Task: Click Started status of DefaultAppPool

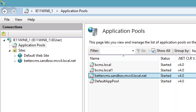Action: click(x=166, y=81)
